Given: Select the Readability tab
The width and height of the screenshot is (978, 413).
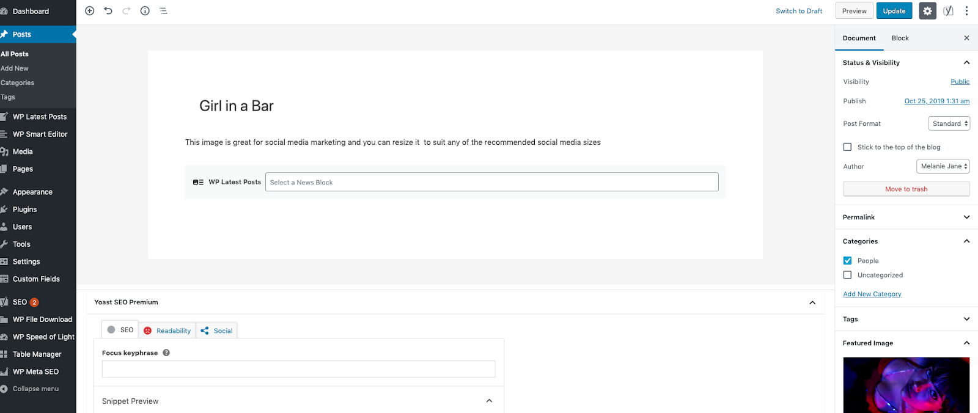Looking at the screenshot, I should pyautogui.click(x=167, y=331).
